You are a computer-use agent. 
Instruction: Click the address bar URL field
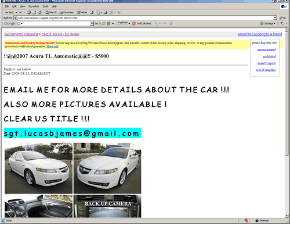(144, 18)
